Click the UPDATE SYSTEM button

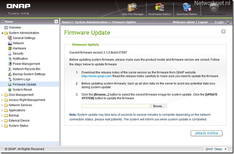pyautogui.click(x=206, y=133)
